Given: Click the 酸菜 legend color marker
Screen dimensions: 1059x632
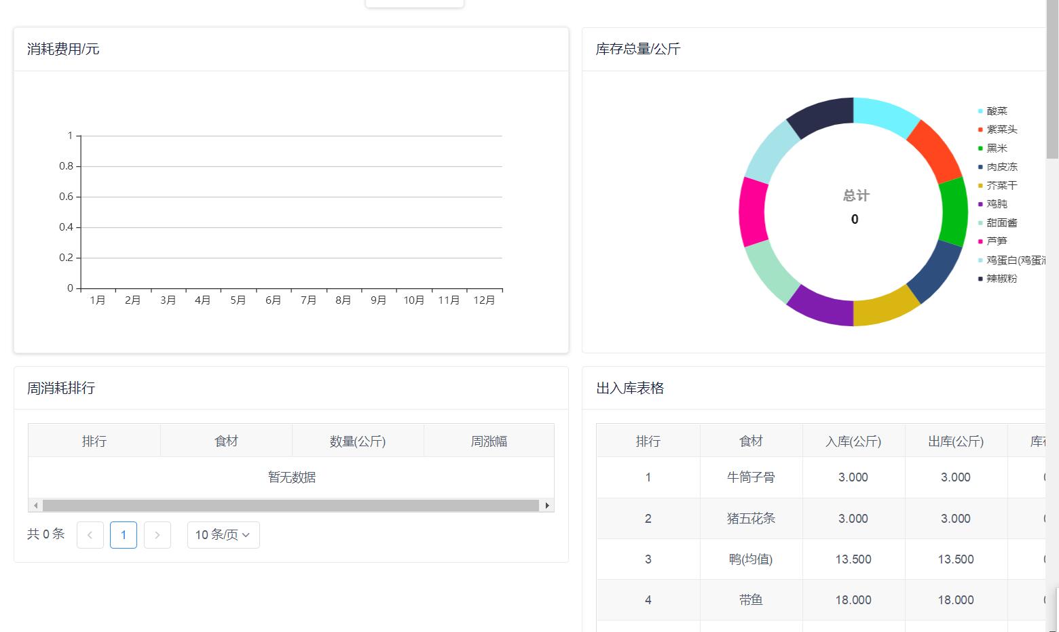Looking at the screenshot, I should 980,111.
